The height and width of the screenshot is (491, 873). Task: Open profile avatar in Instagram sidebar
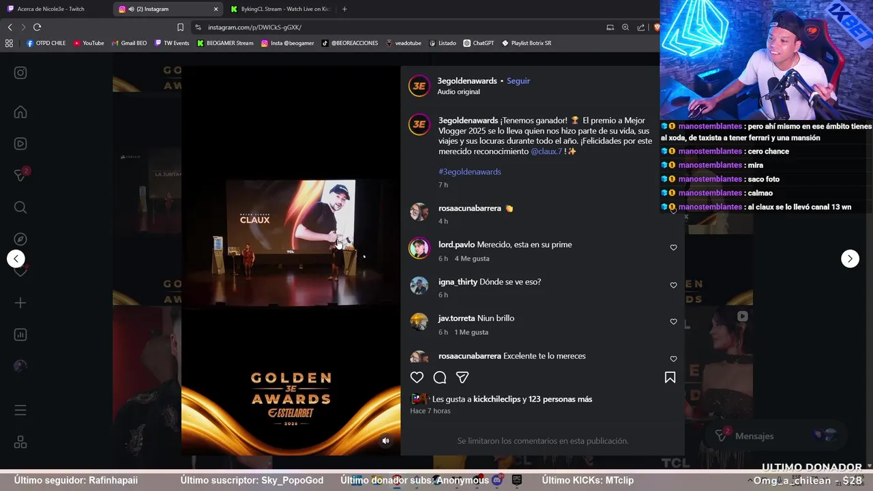(20, 366)
